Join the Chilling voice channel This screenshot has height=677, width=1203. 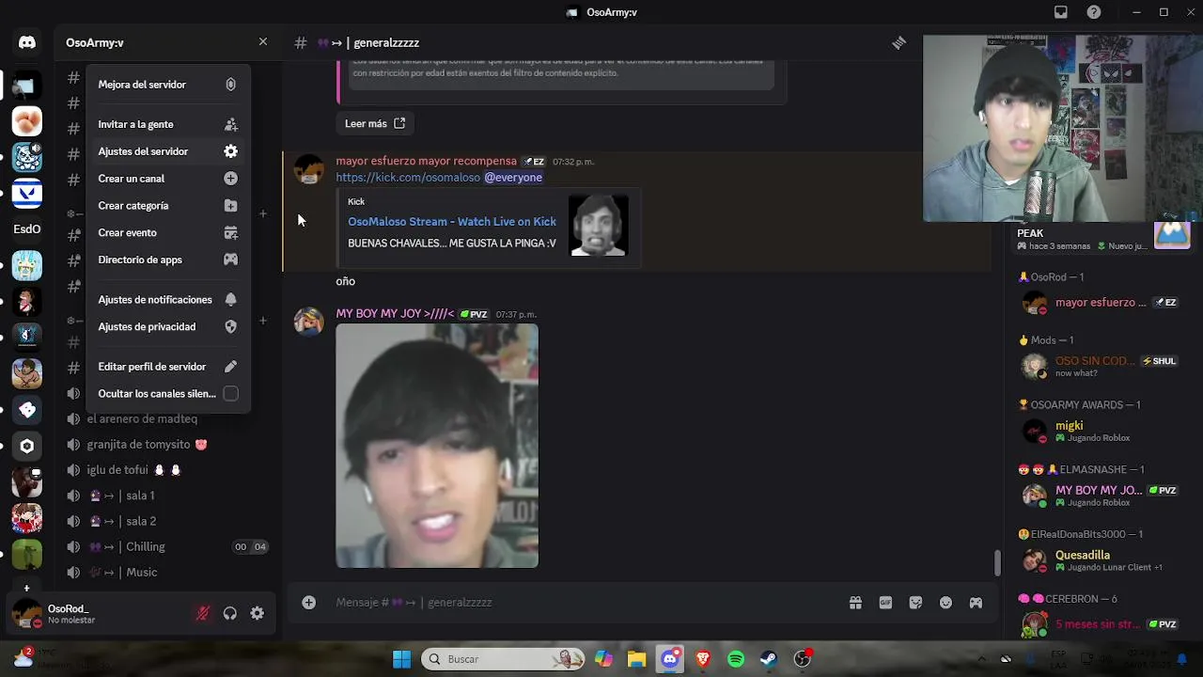point(169,546)
